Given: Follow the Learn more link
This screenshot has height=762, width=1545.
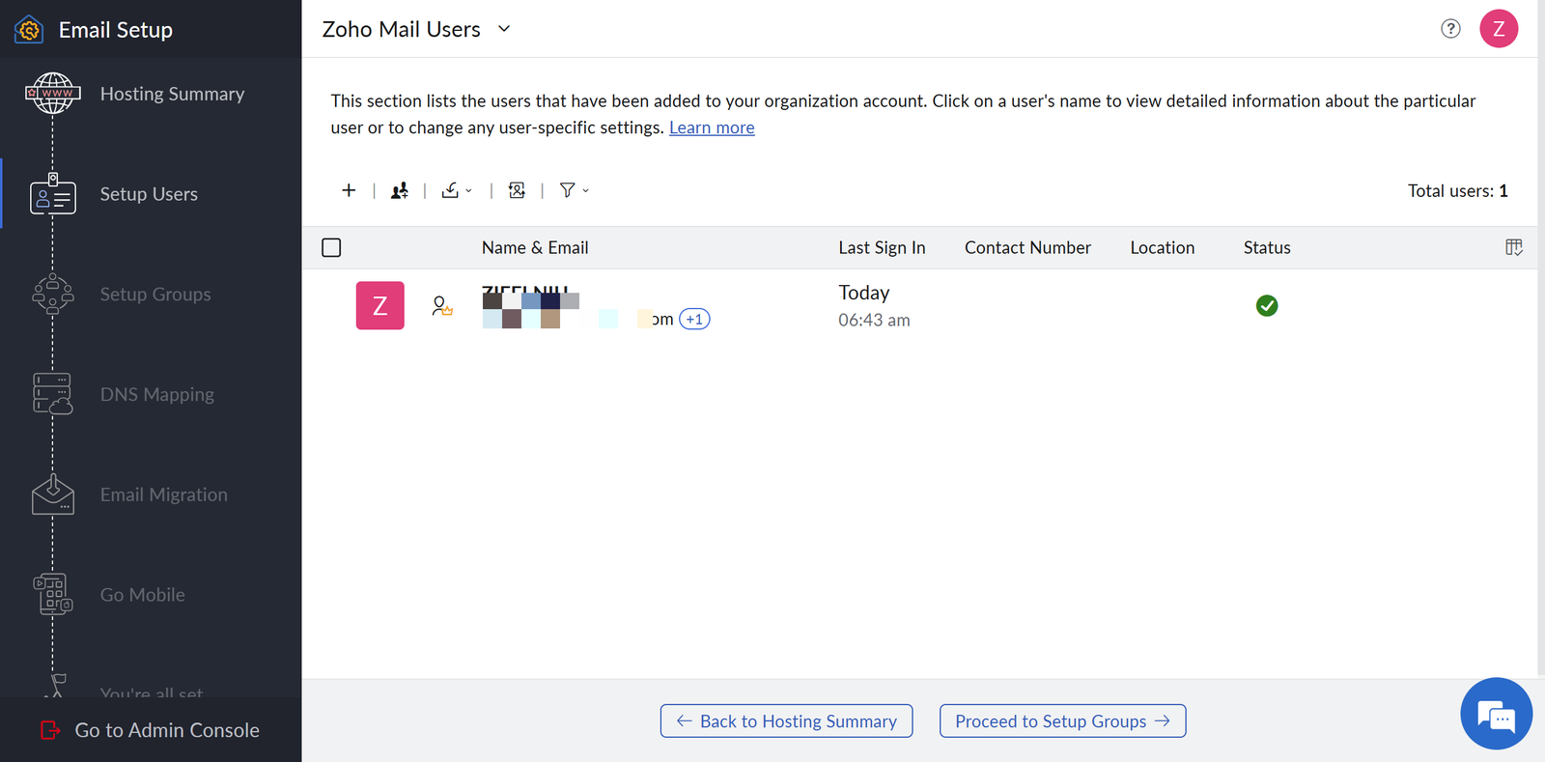Looking at the screenshot, I should click(x=712, y=127).
